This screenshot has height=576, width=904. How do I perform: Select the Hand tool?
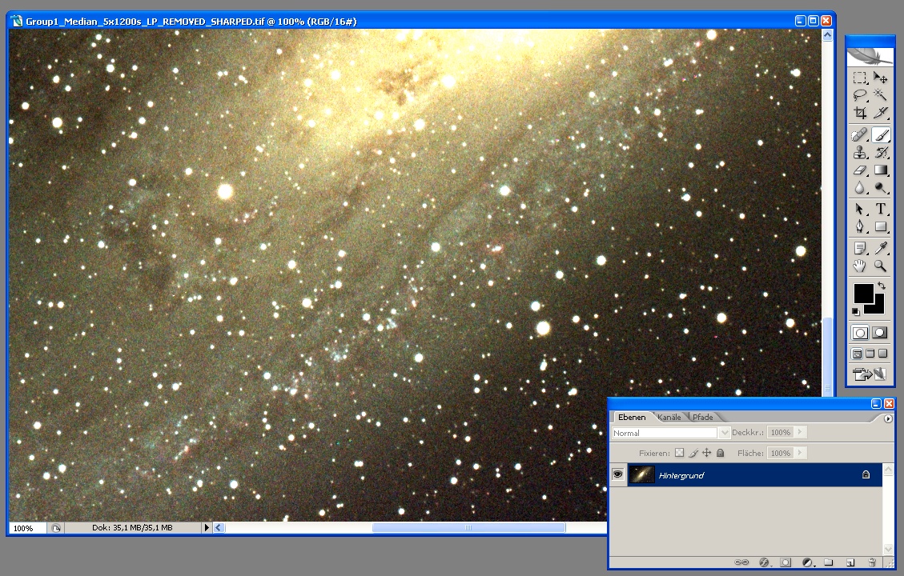coord(860,266)
